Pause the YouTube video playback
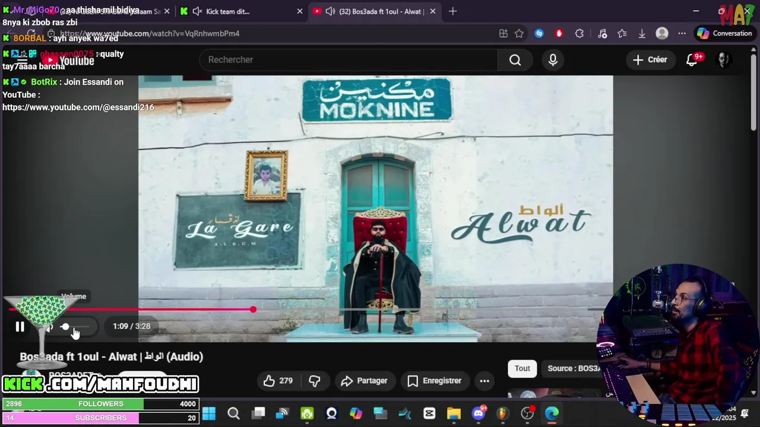The width and height of the screenshot is (760, 427). (20, 327)
